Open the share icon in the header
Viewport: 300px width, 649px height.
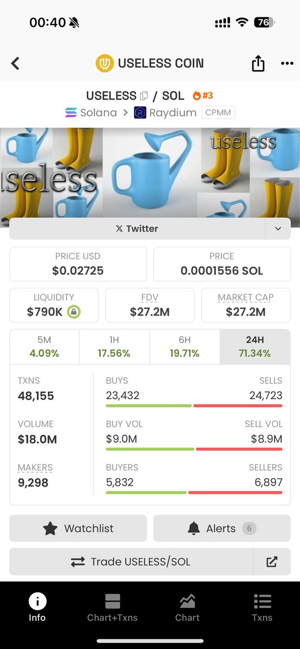click(258, 63)
